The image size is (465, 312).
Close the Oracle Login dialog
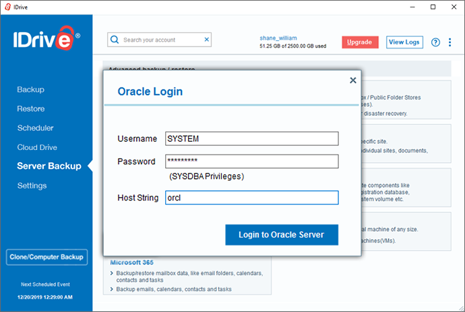point(352,80)
